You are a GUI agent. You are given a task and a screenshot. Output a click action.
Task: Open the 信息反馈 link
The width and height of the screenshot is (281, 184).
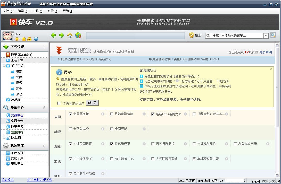pyautogui.click(x=7, y=180)
